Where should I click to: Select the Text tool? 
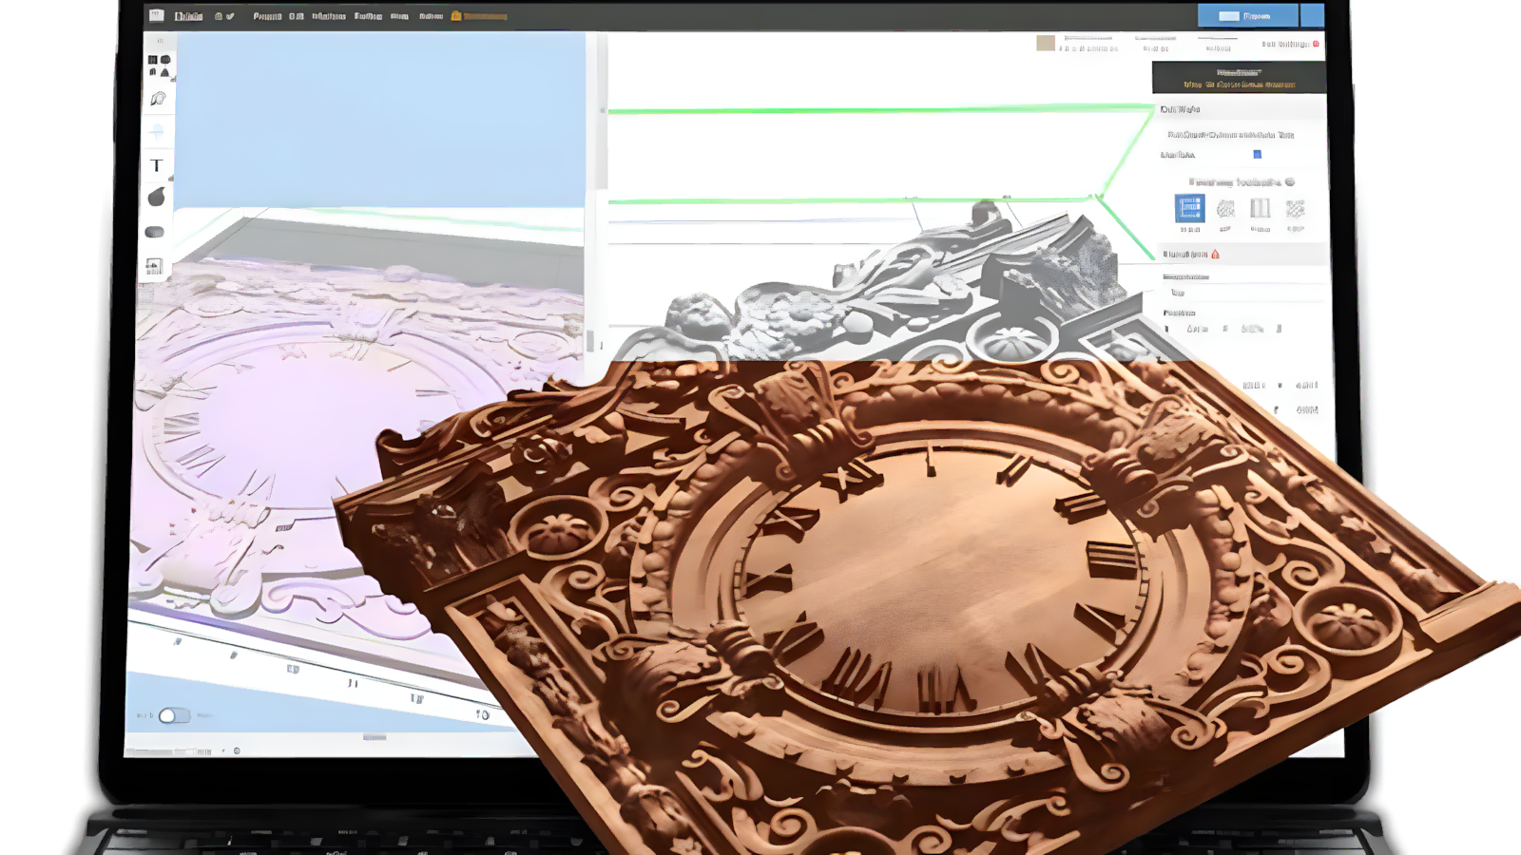click(157, 165)
